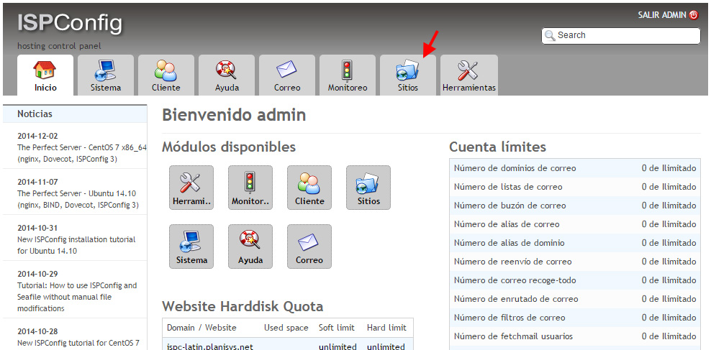Select the Monitoreo tab

348,75
